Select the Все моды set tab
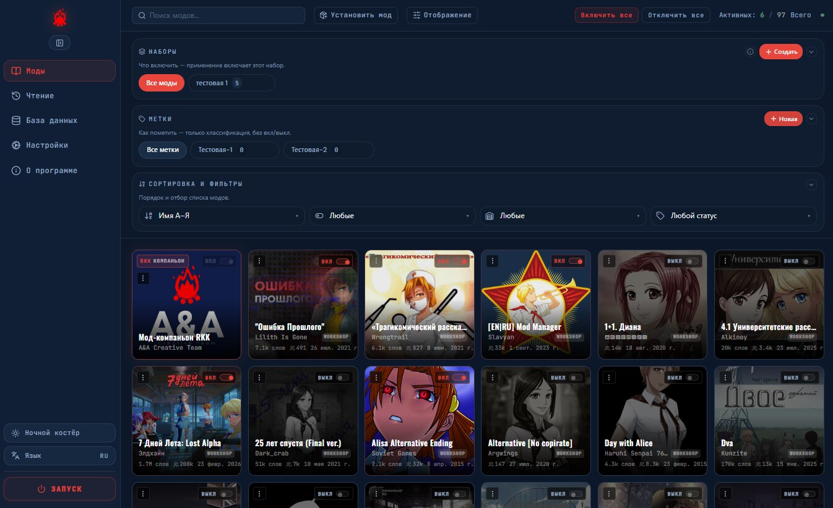The height and width of the screenshot is (508, 833). pyautogui.click(x=162, y=83)
